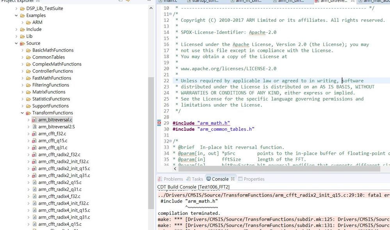The image size is (390, 230).
Task: Select the FastMathFunctions folder
Action: coord(52,78)
